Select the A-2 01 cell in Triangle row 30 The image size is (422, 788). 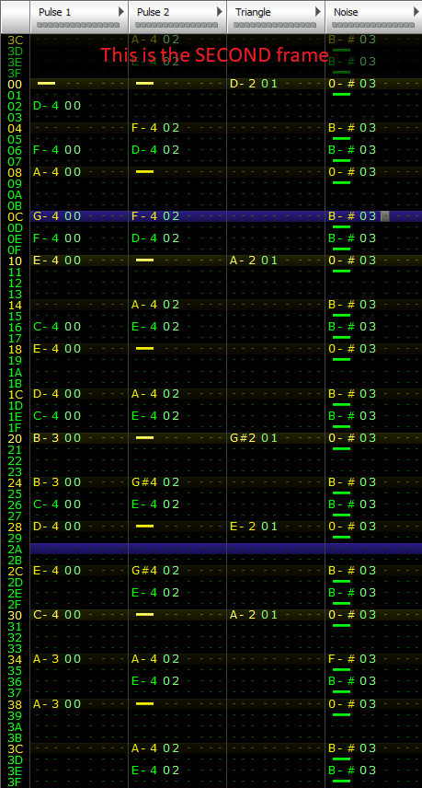254,615
